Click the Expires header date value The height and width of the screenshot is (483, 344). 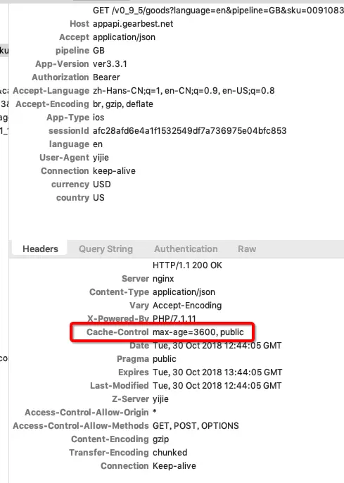(x=217, y=372)
